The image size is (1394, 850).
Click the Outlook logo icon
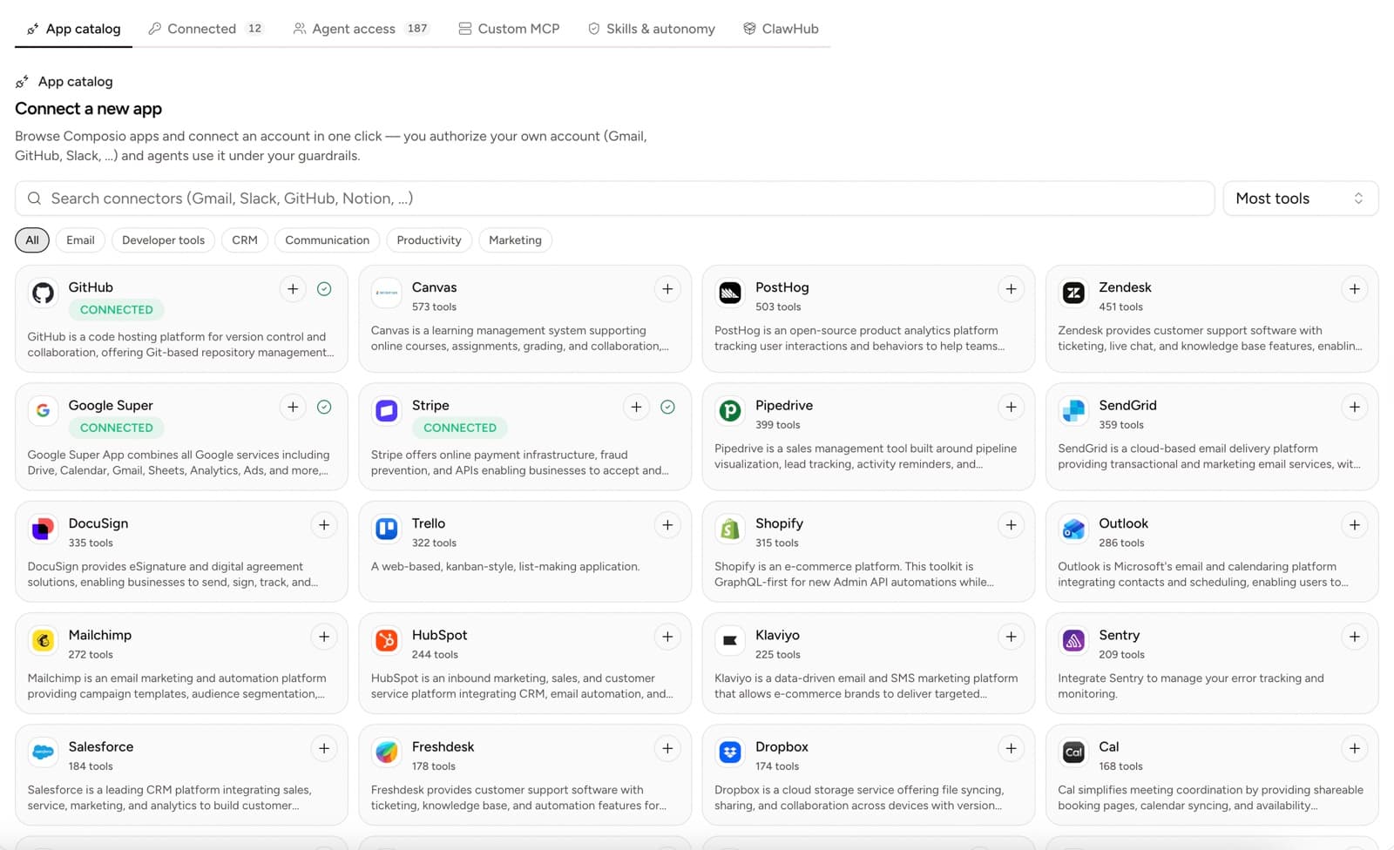[x=1073, y=529]
